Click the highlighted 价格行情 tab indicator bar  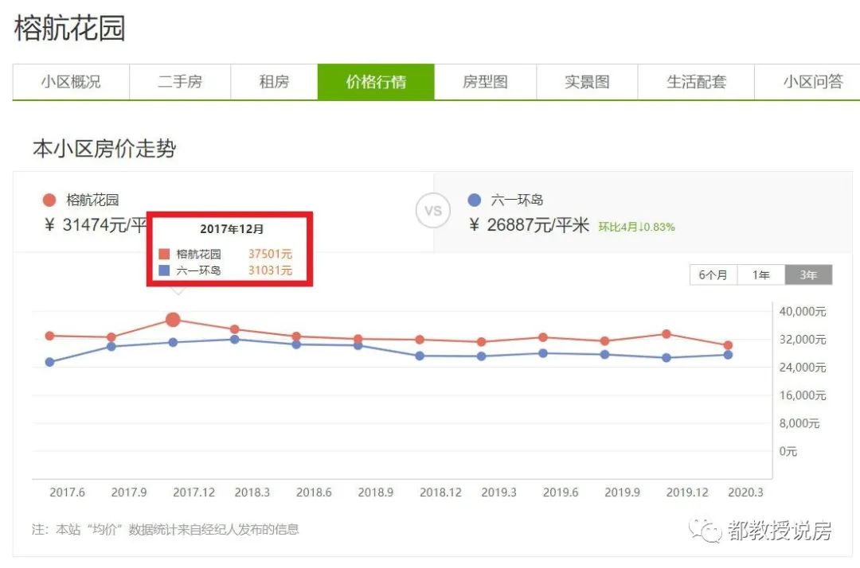[376, 81]
